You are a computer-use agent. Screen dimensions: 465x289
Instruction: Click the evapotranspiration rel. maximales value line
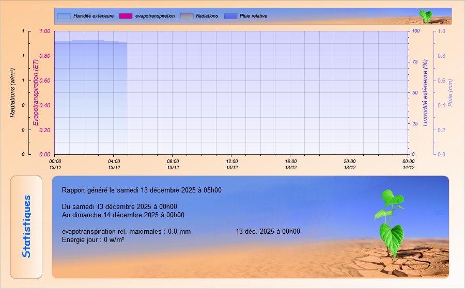coord(126,232)
